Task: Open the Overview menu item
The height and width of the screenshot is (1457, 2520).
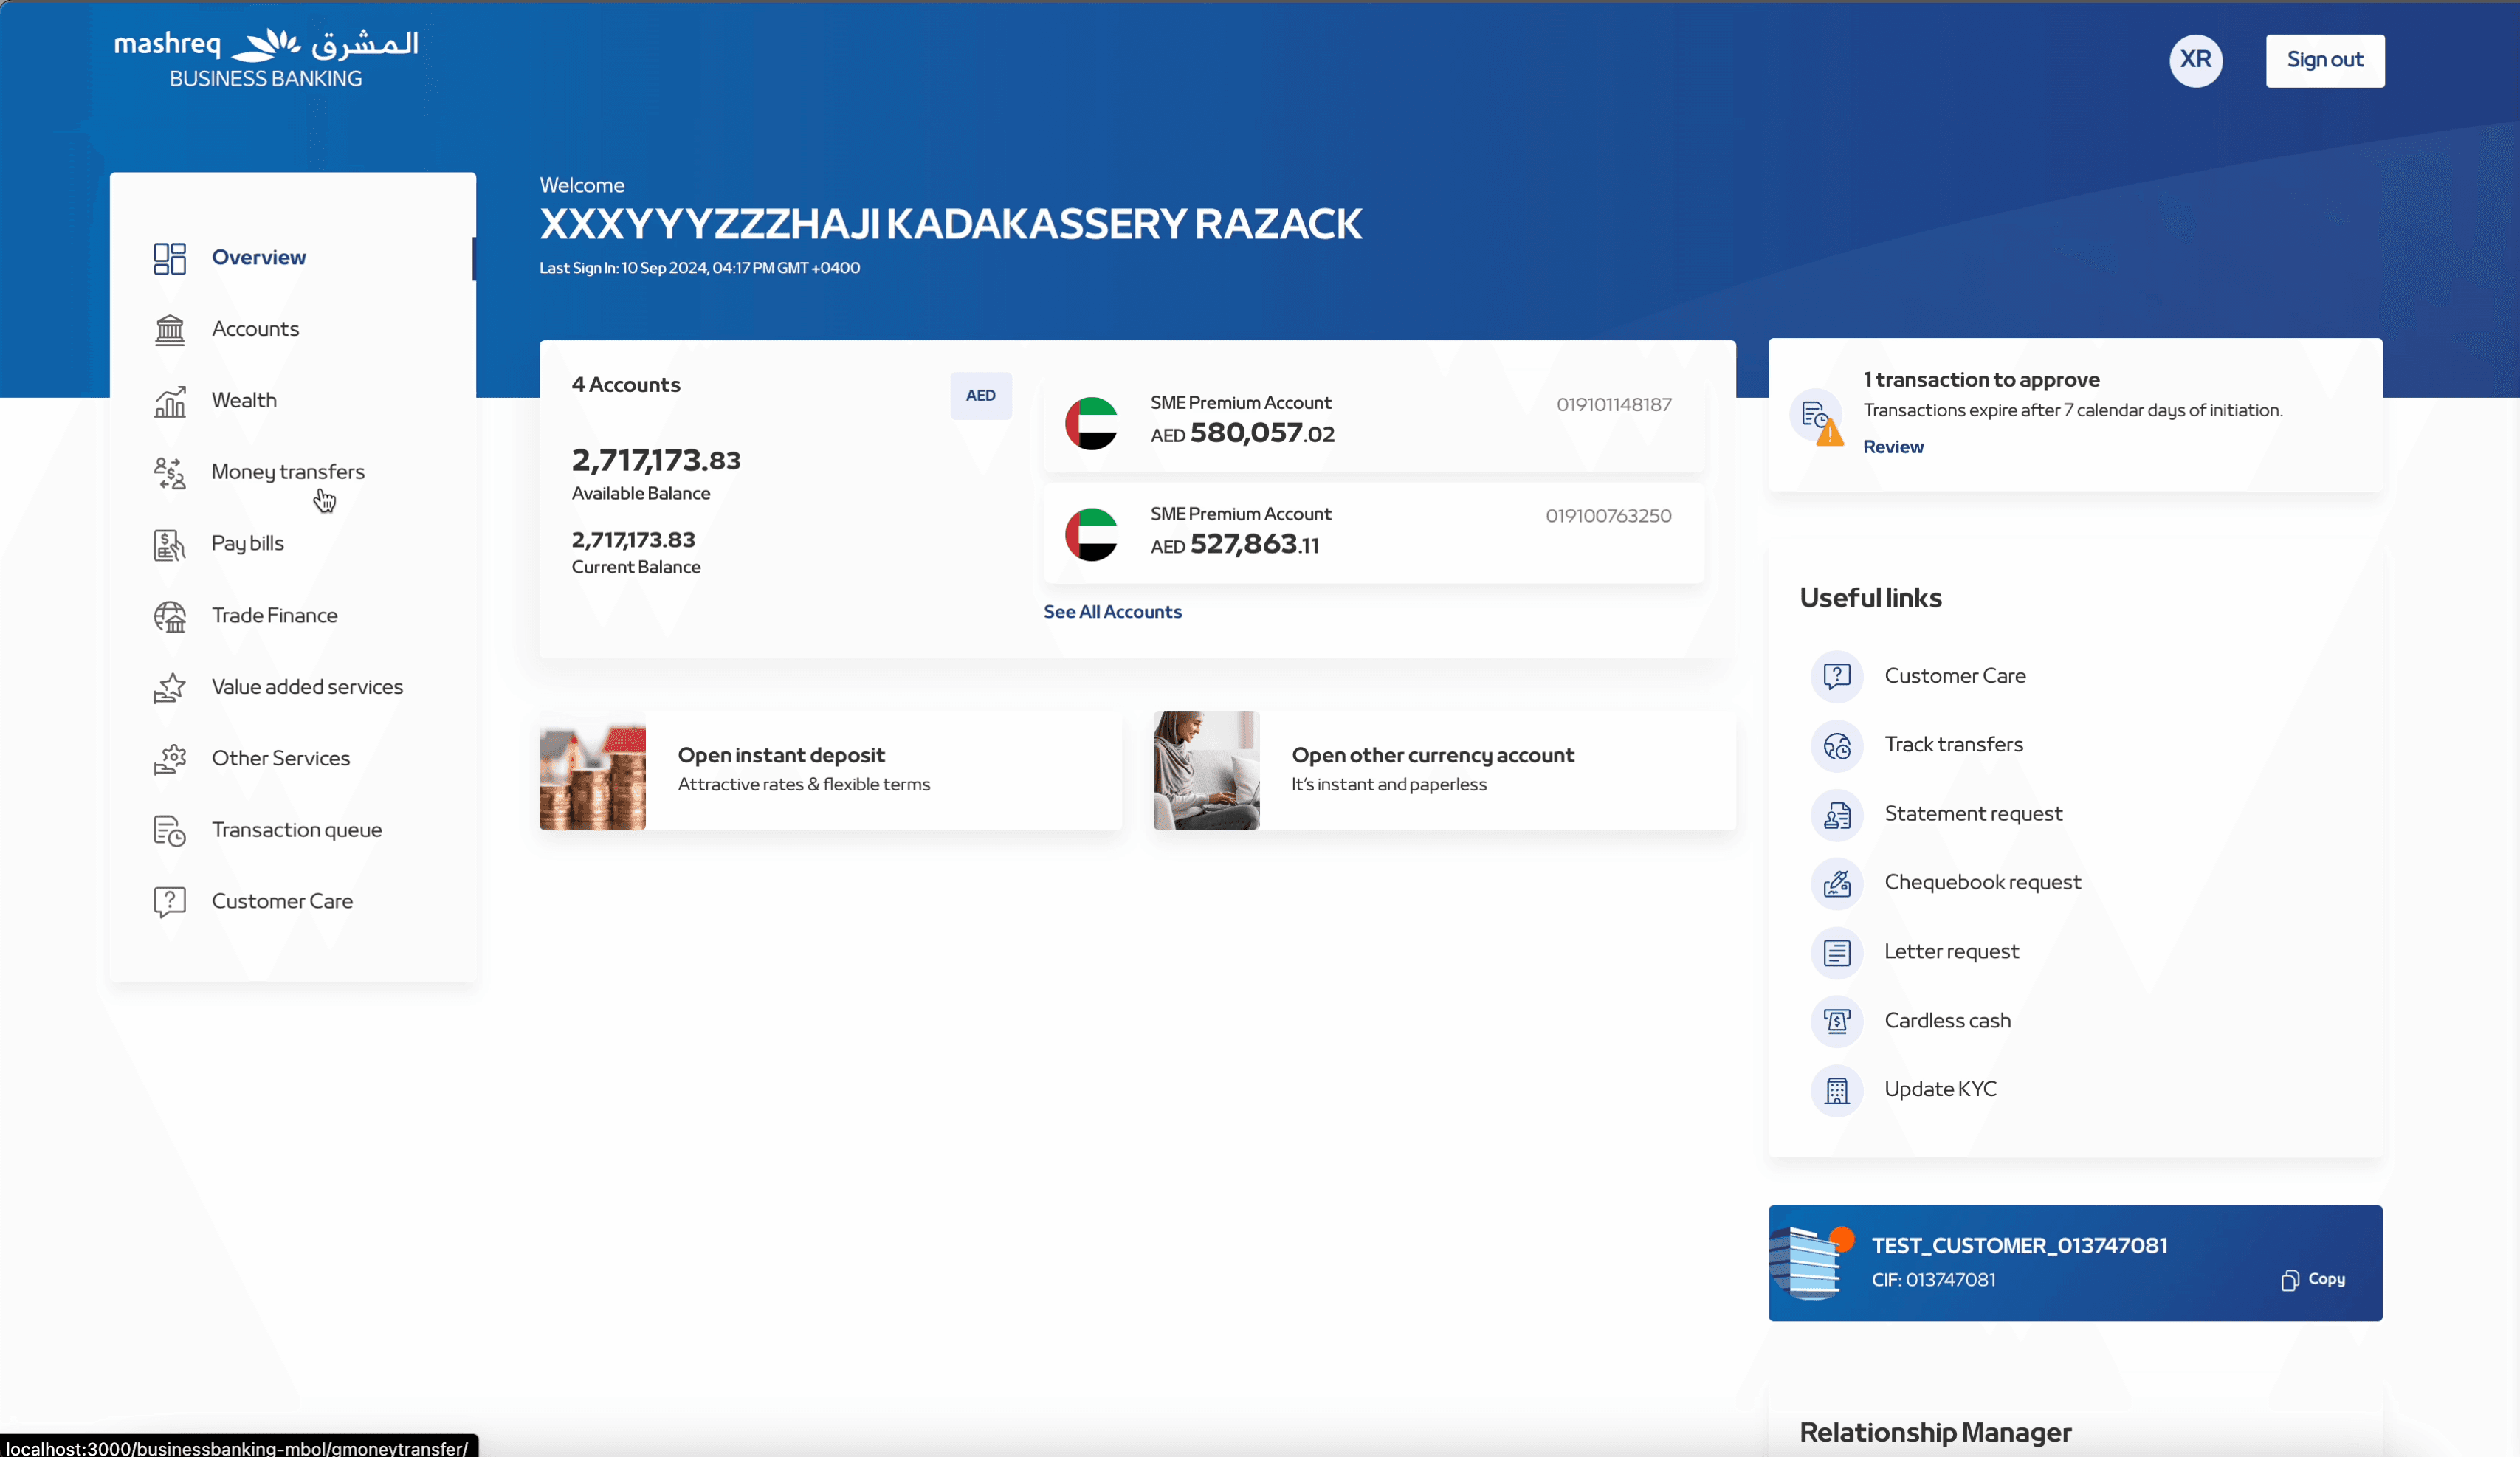Action: coord(259,257)
